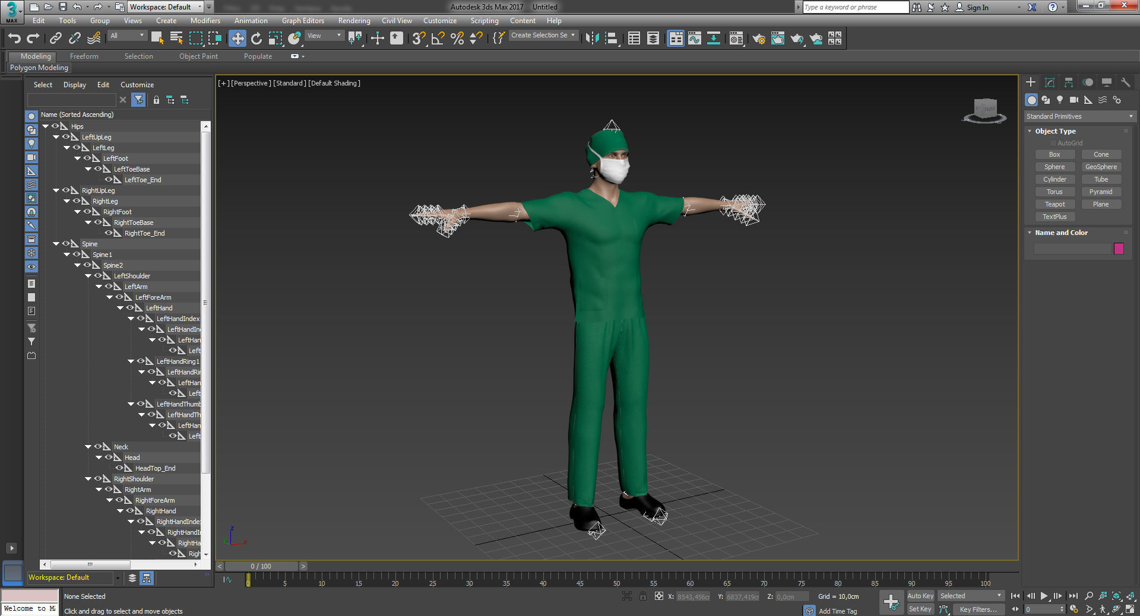Jump to the animation end frame
This screenshot has width=1140, height=616.
point(1073,596)
